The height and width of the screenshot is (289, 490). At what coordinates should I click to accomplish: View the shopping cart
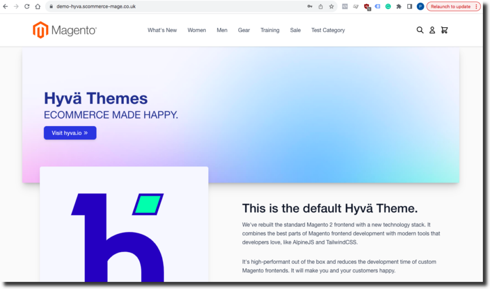click(444, 30)
